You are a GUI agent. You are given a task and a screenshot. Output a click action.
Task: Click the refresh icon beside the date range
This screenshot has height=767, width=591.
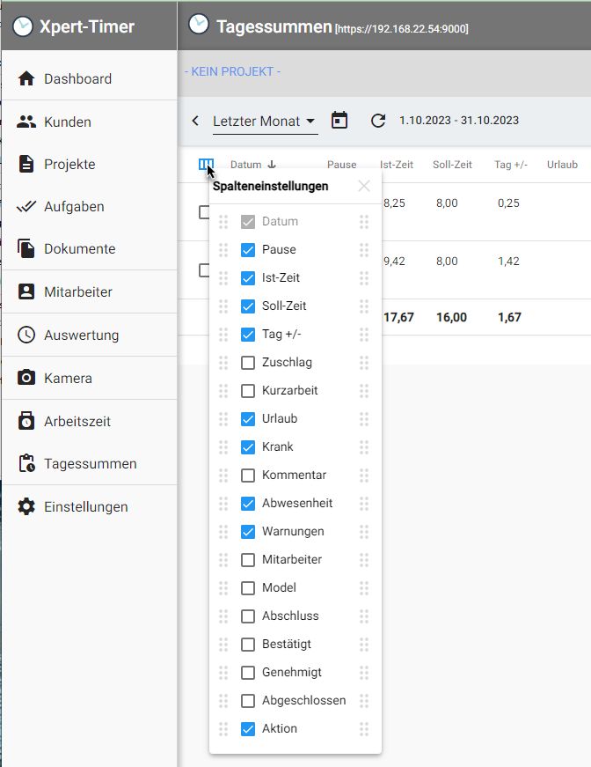[378, 121]
